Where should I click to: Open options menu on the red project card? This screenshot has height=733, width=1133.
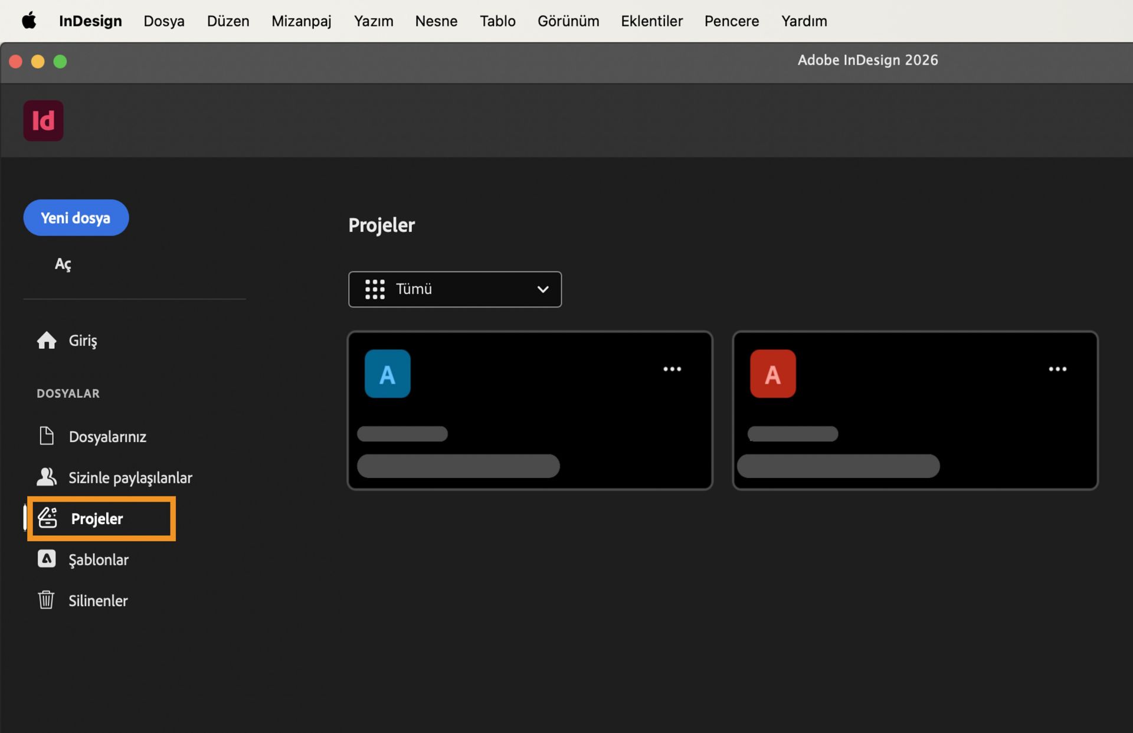[1057, 369]
